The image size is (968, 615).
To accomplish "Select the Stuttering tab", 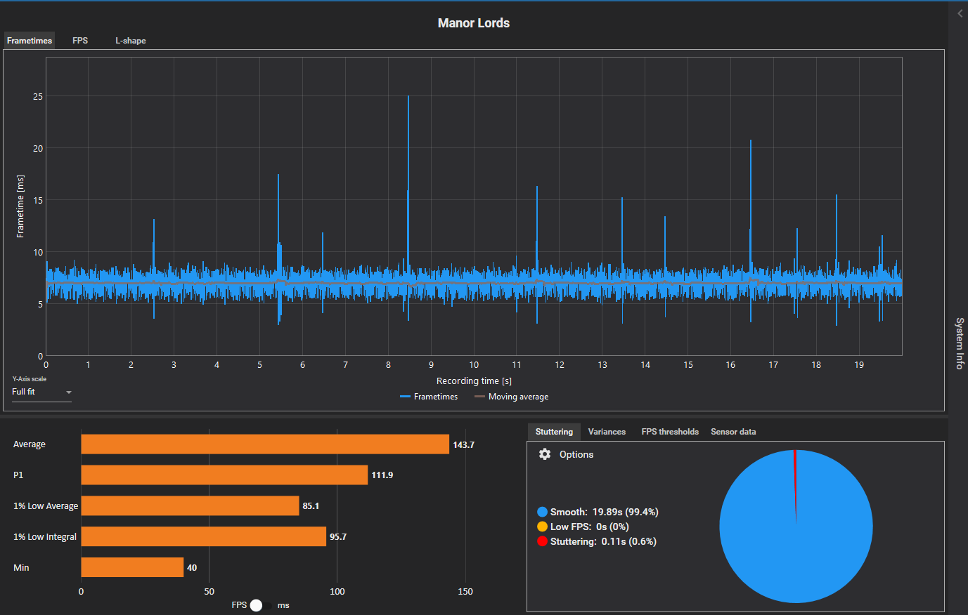I will 554,432.
